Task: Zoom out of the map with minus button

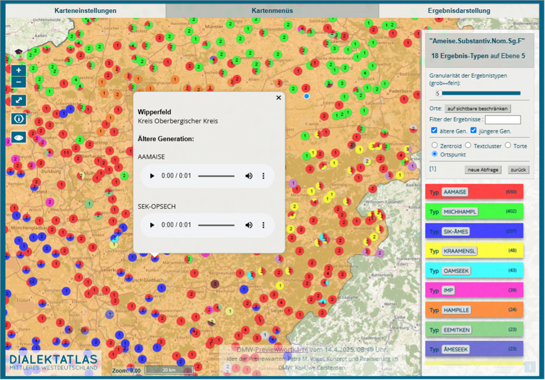Action: click(x=19, y=82)
